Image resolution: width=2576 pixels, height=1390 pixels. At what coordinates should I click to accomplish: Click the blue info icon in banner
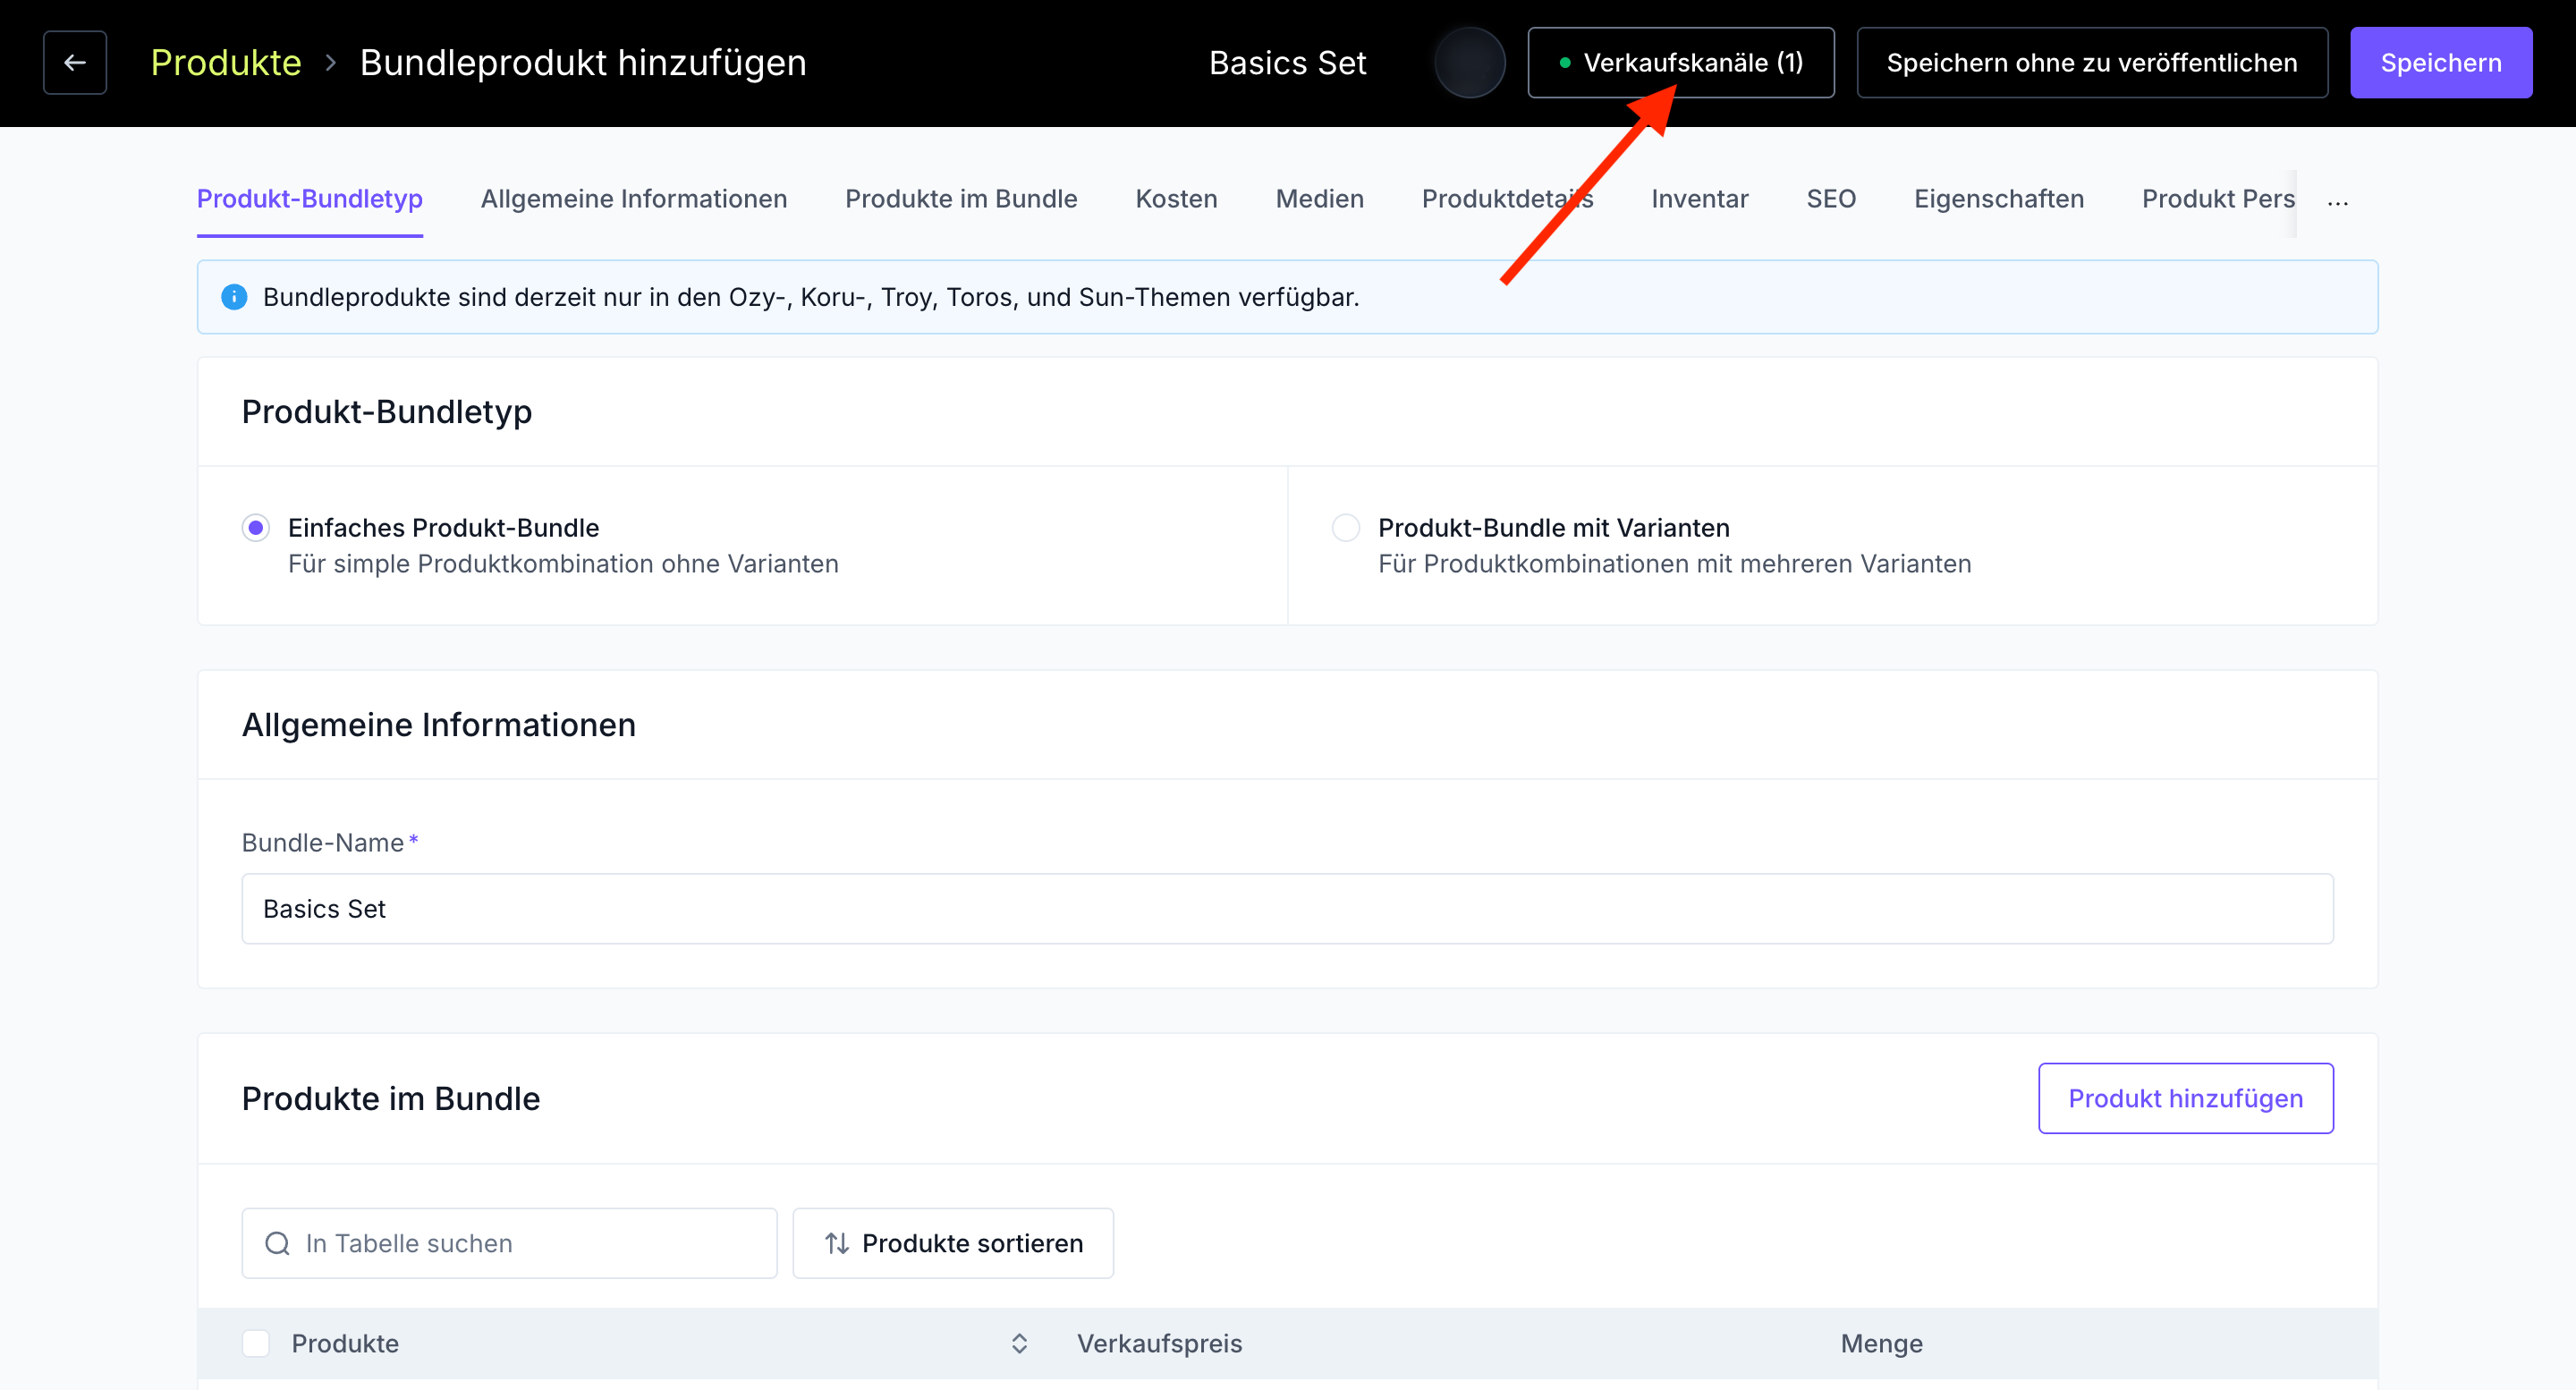pos(234,297)
